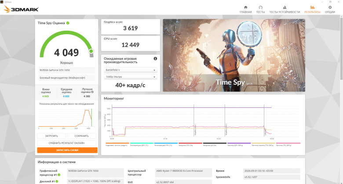Toggle Частота ГПУ pink legend
Image resolution: width=343 pixels, height=184 pixels.
click(288, 144)
